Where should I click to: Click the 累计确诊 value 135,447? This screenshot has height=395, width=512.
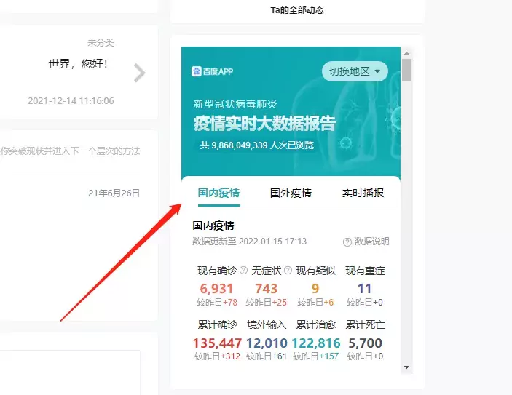click(217, 343)
